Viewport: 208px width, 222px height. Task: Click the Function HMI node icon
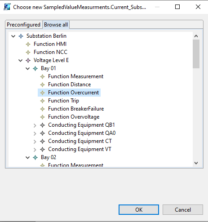[28, 44]
